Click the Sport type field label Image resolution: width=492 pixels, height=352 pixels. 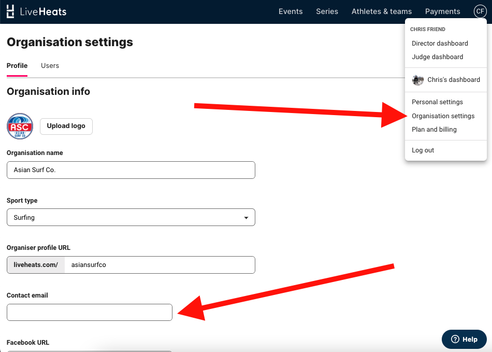22,200
